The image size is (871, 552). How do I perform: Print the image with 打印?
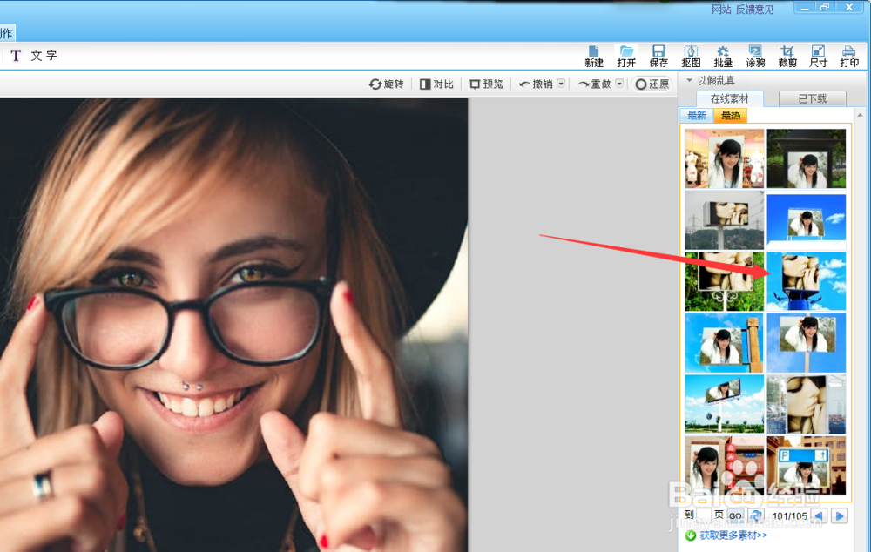[849, 56]
